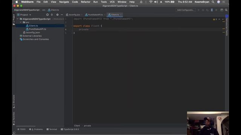Image resolution: width=241 pixels, height=135 pixels.
Task: Click the presenter webcam thumbnail
Action: pos(208,123)
